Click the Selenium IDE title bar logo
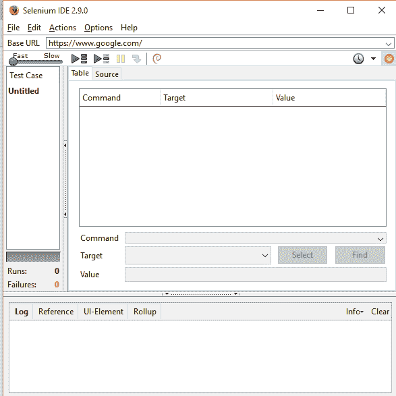 (14, 10)
